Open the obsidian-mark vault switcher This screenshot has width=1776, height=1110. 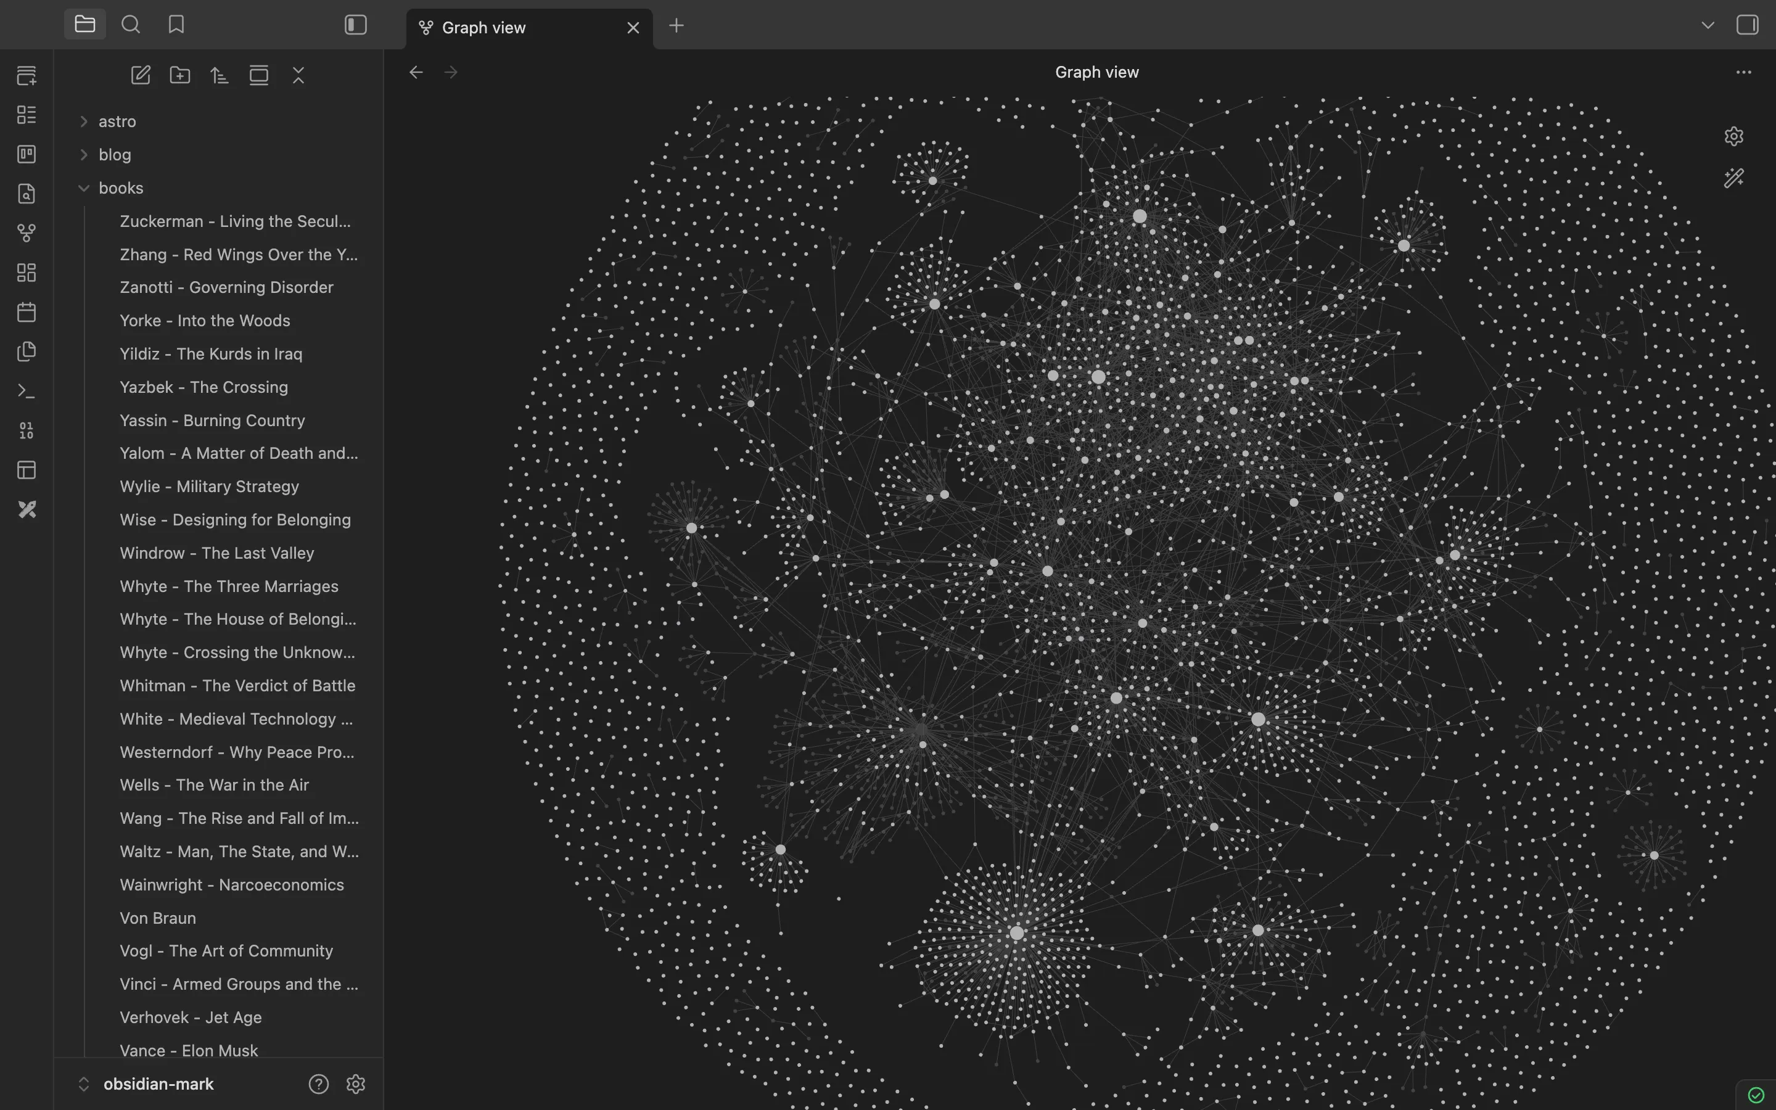click(158, 1083)
